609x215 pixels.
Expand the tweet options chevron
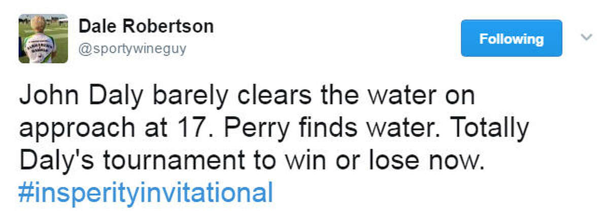(586, 37)
